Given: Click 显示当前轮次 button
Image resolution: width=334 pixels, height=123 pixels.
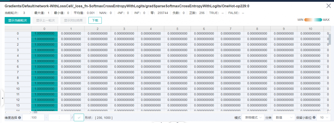Looking at the screenshot, I should pyautogui.click(x=17, y=20).
